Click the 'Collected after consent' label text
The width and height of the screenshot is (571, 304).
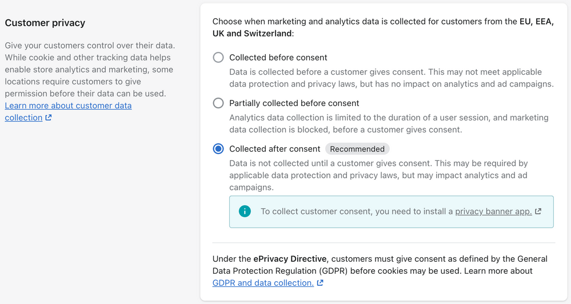(275, 149)
